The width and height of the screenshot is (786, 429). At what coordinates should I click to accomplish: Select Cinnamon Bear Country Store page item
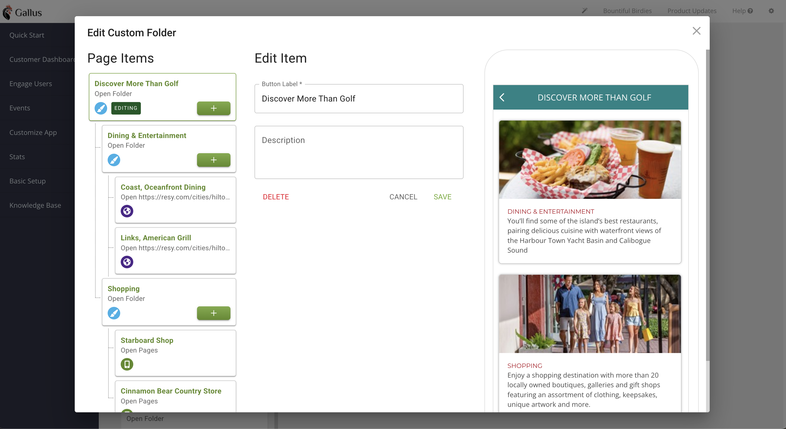coord(175,396)
